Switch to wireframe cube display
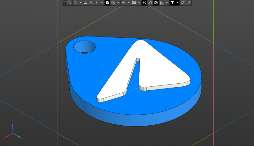Screen dimensions: 254x146 [x=113, y=3]
